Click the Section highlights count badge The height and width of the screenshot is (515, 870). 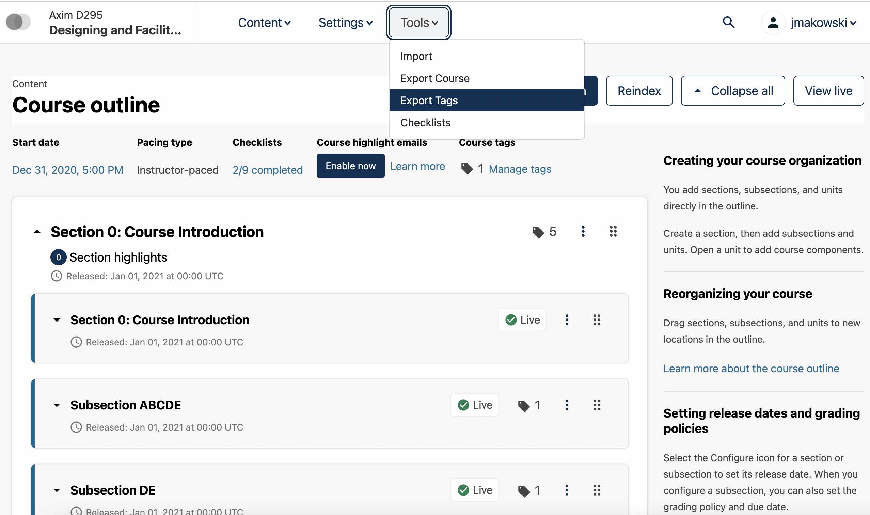[58, 257]
